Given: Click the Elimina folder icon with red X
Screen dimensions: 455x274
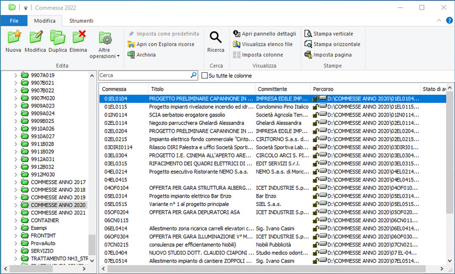Looking at the screenshot, I should [79, 37].
